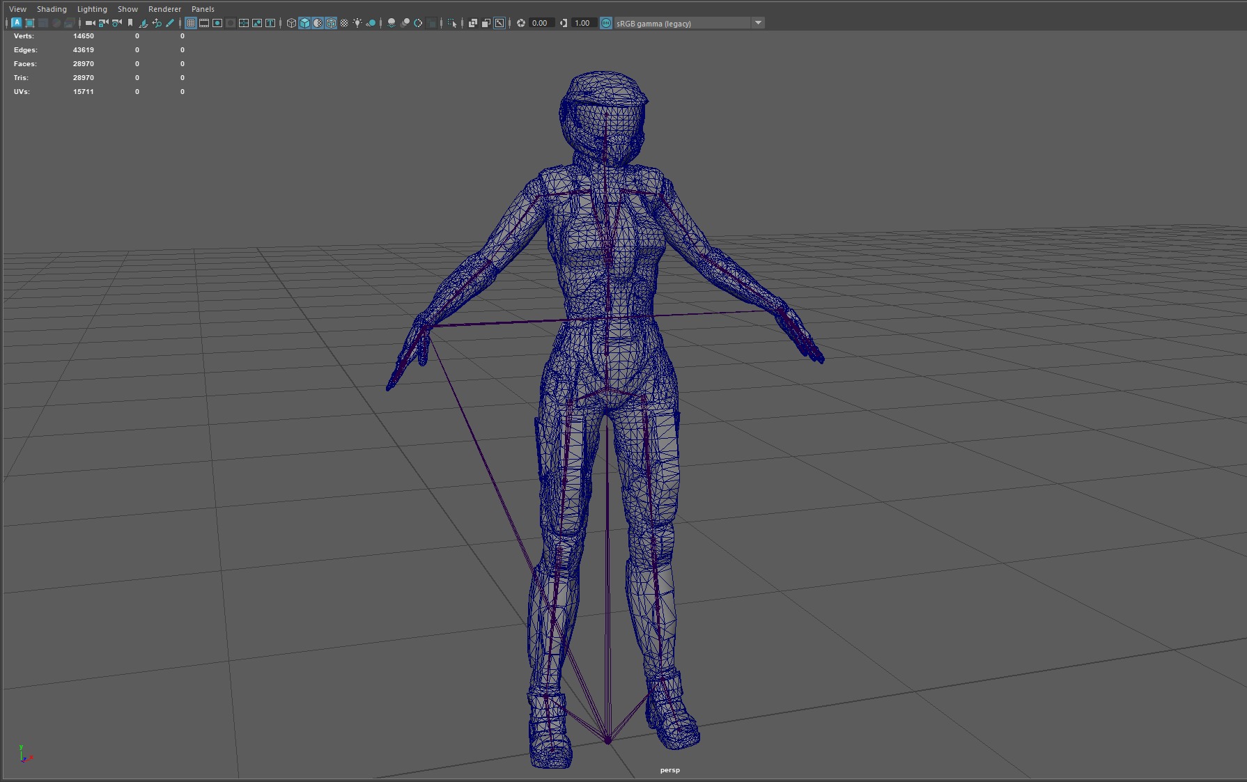The height and width of the screenshot is (782, 1247).
Task: Open the Renderer menu
Action: [x=164, y=9]
